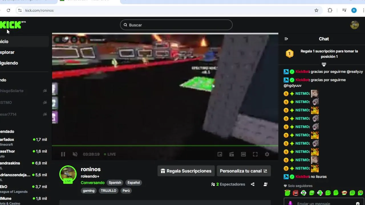Open Chrome media control icon
365x205 pixels.
(x=344, y=10)
